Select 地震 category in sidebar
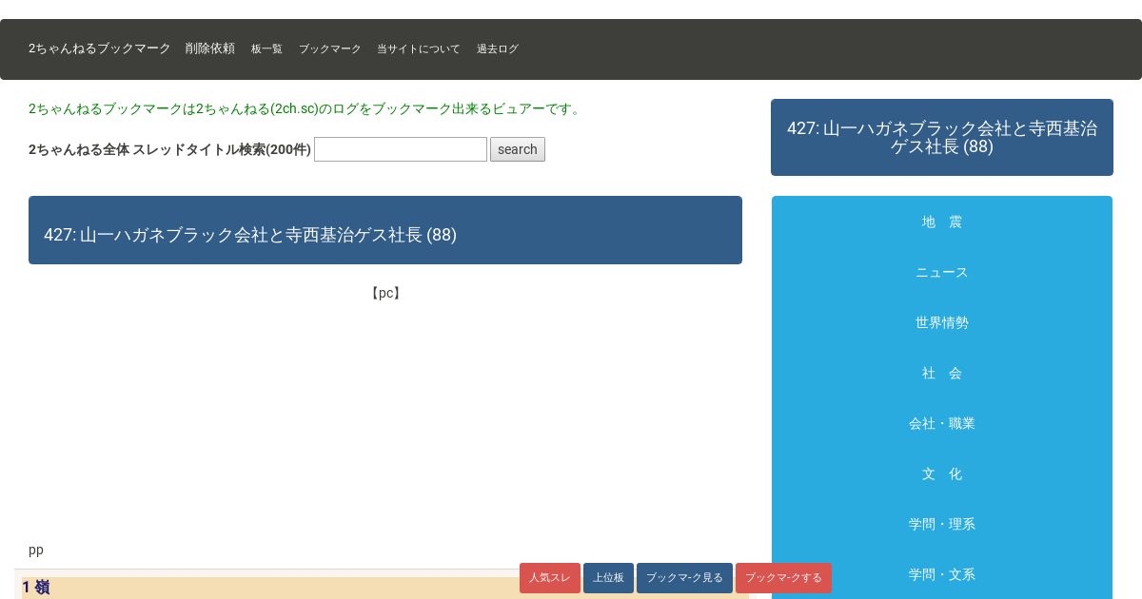 tap(942, 222)
